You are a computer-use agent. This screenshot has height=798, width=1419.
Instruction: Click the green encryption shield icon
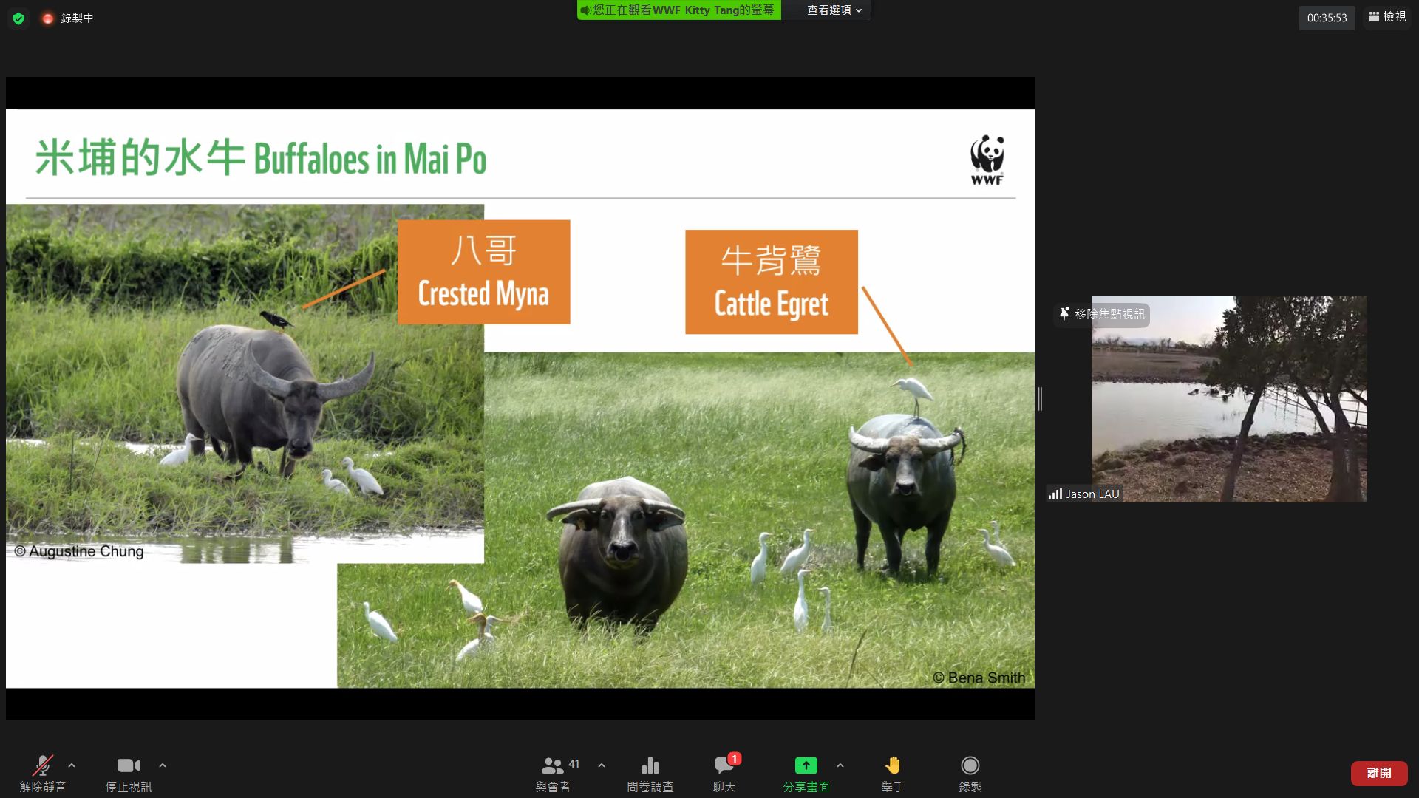click(18, 18)
